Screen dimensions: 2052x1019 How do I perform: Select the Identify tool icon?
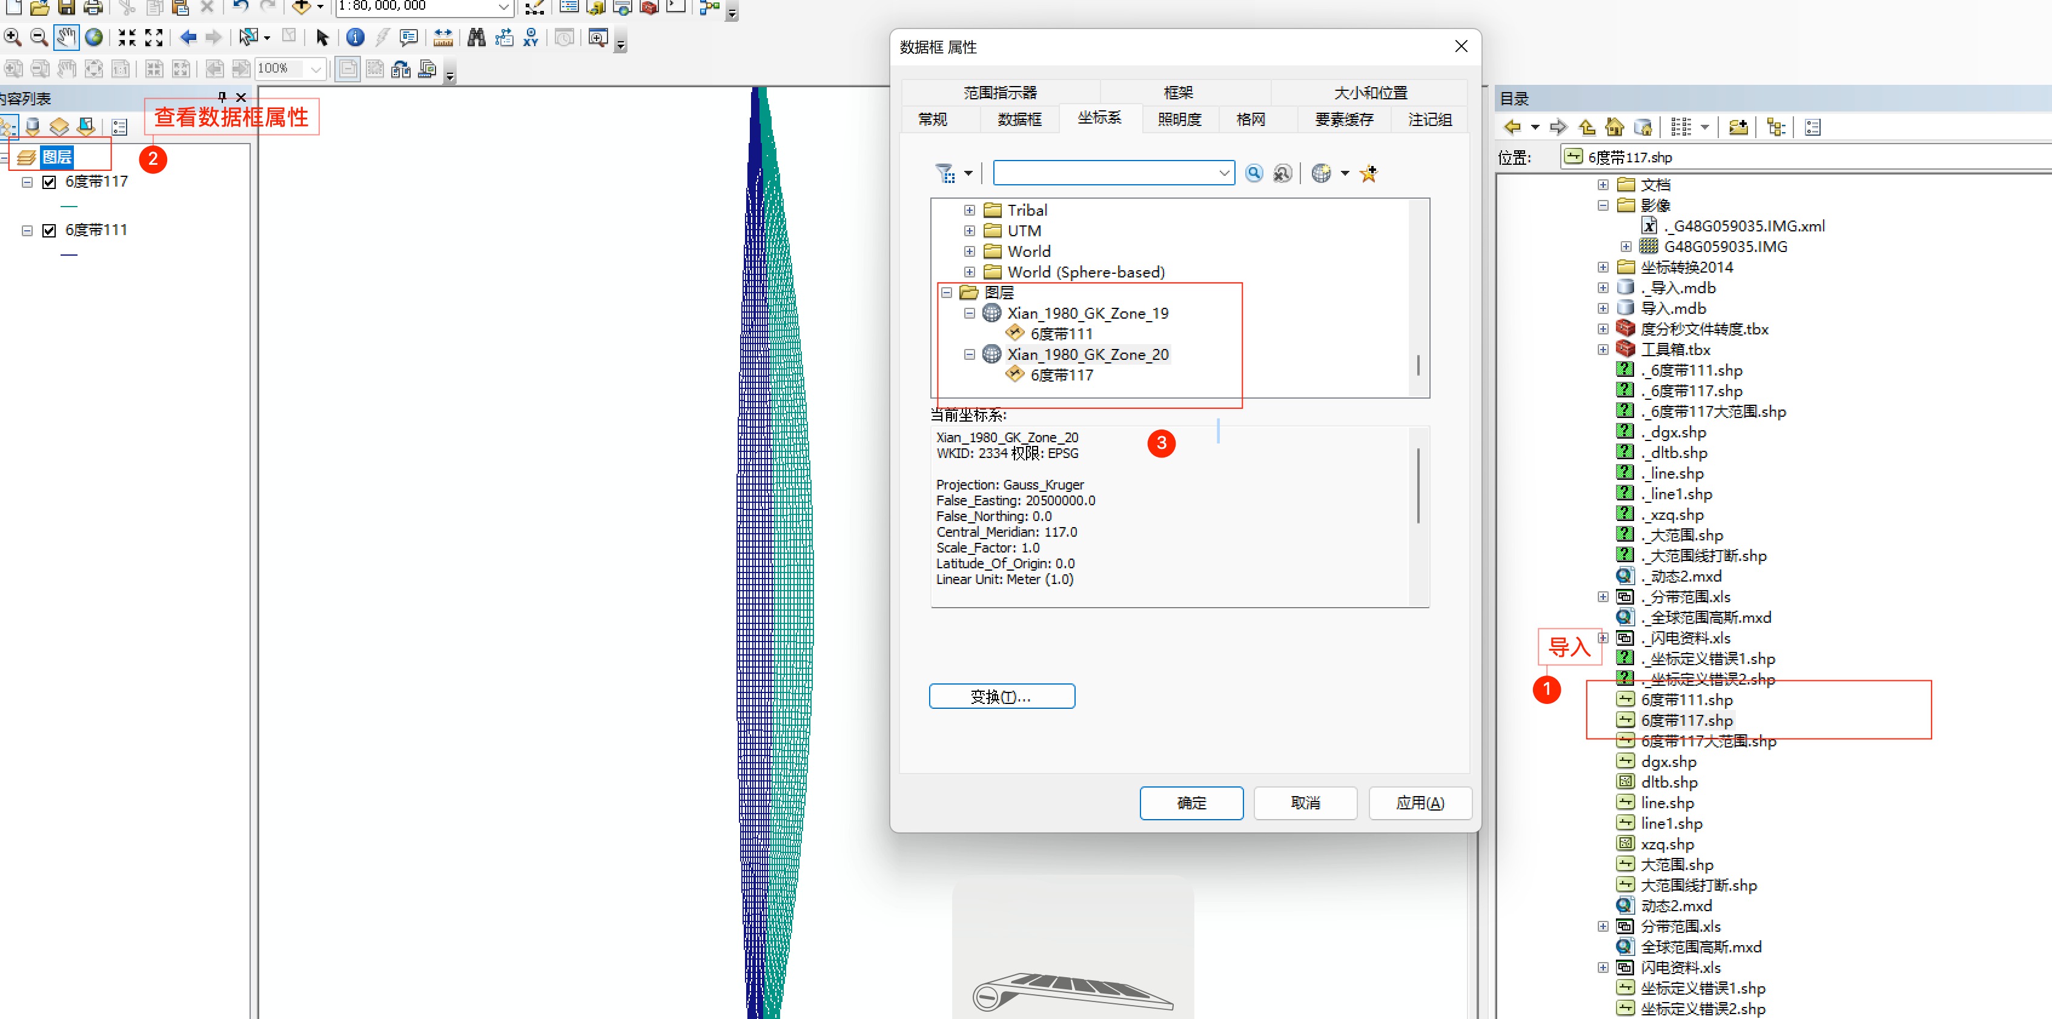tap(356, 36)
